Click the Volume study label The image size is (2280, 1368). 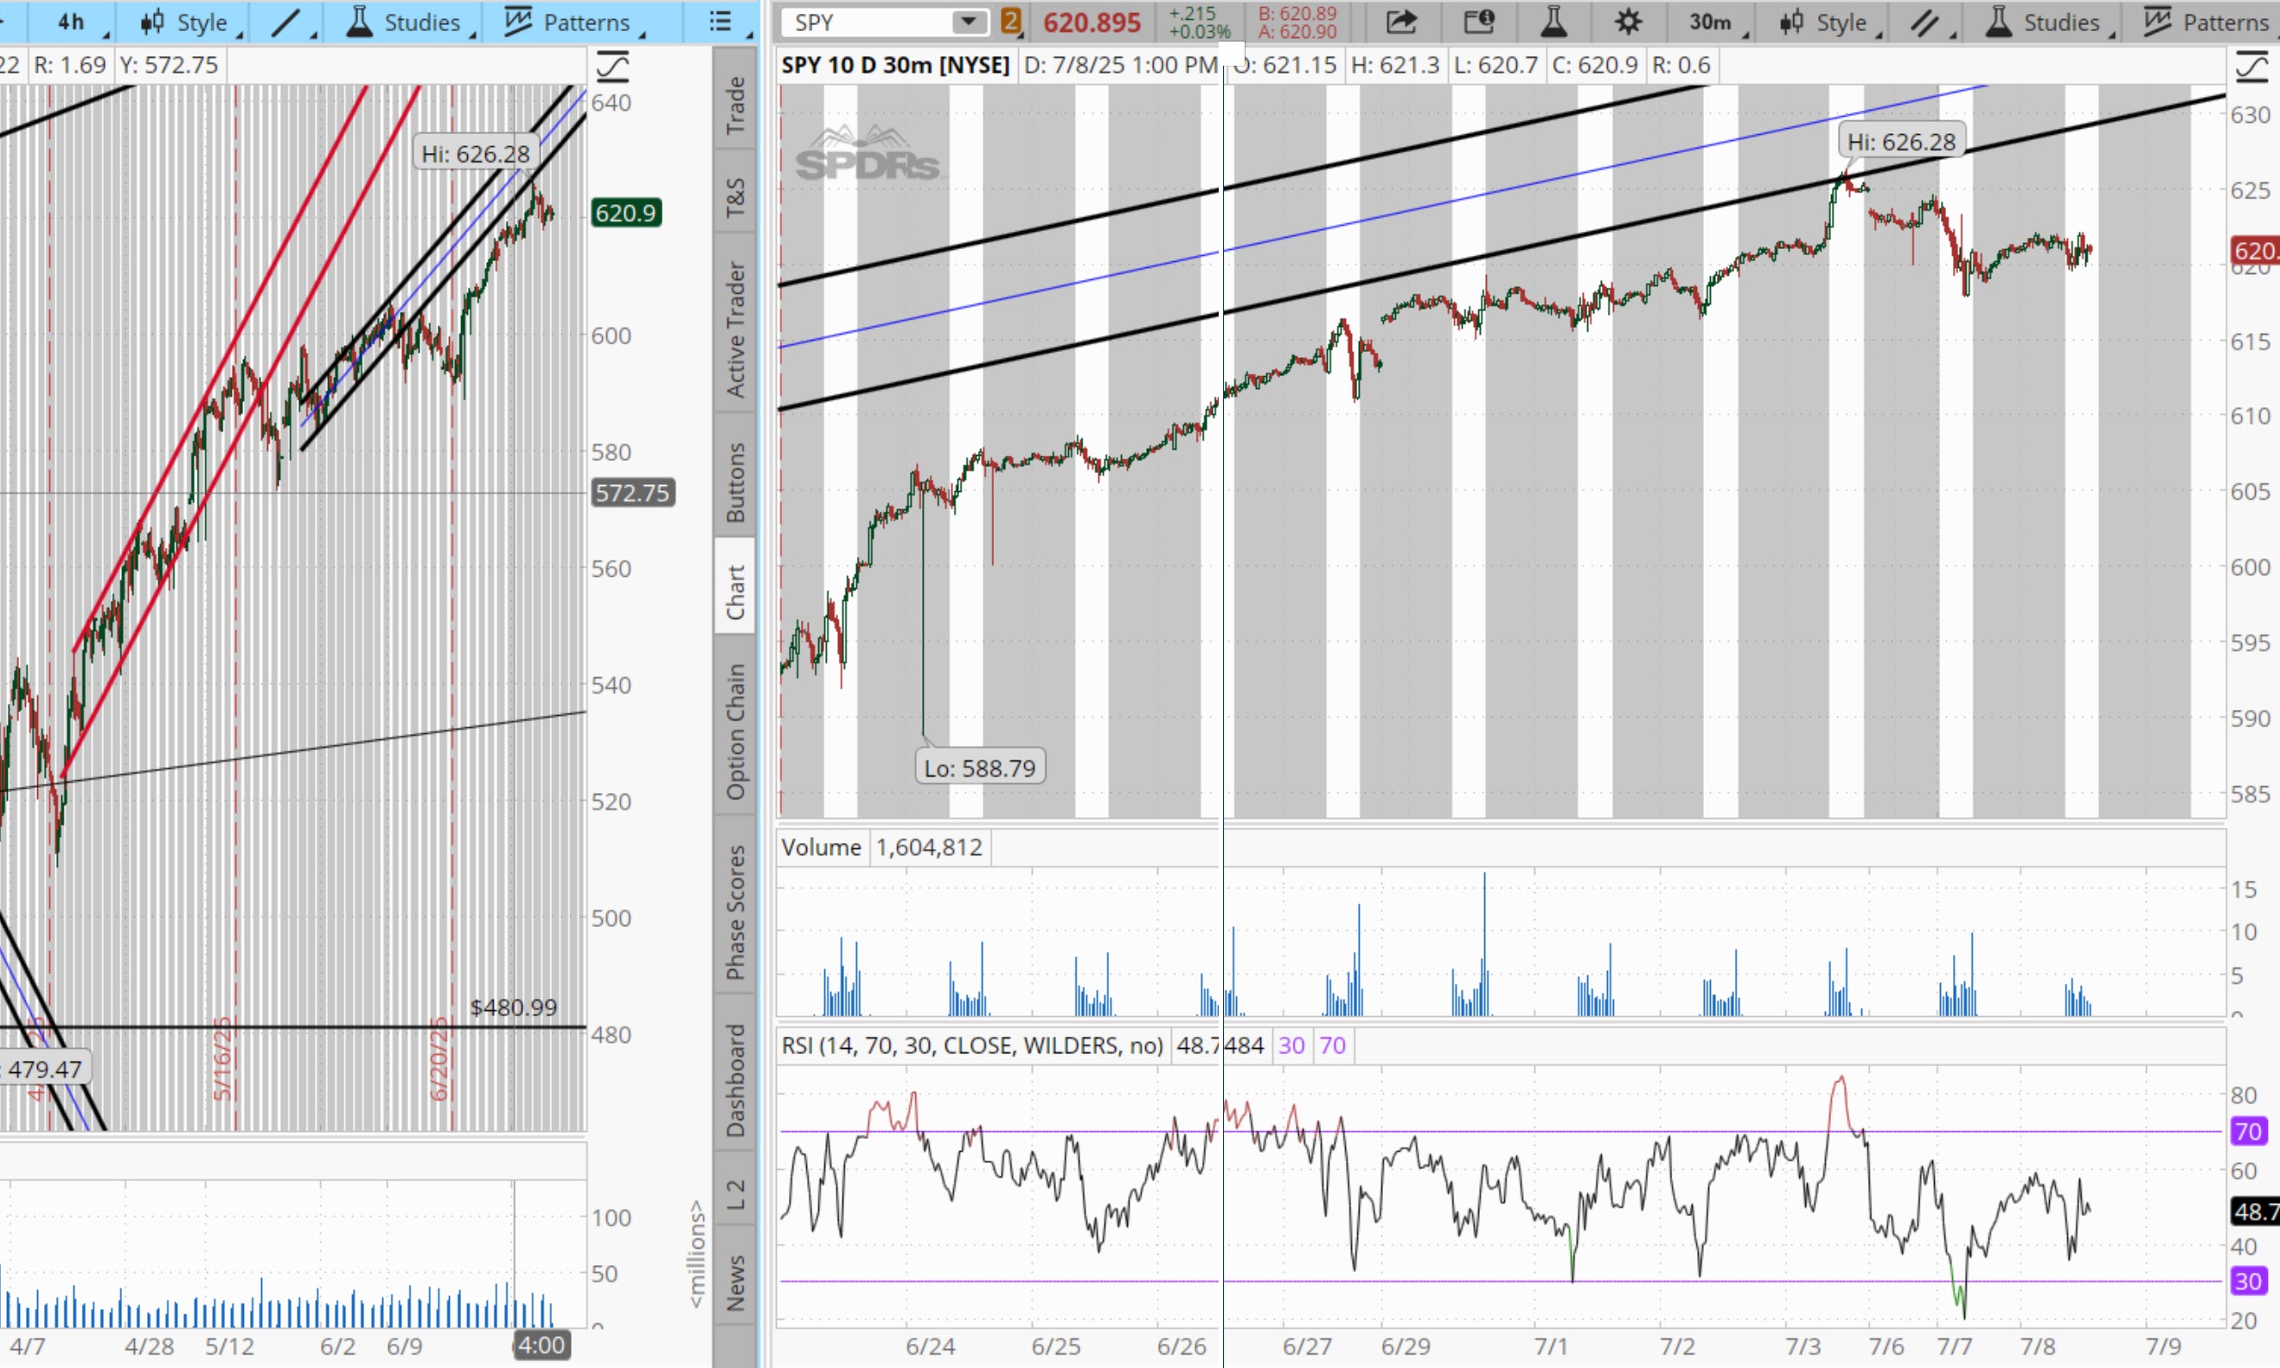click(x=822, y=847)
